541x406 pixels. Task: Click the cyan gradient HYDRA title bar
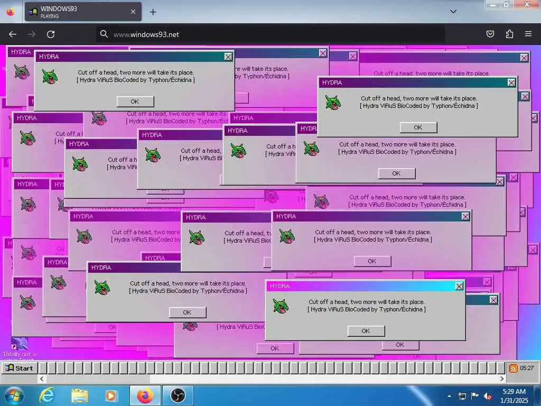[366, 286]
